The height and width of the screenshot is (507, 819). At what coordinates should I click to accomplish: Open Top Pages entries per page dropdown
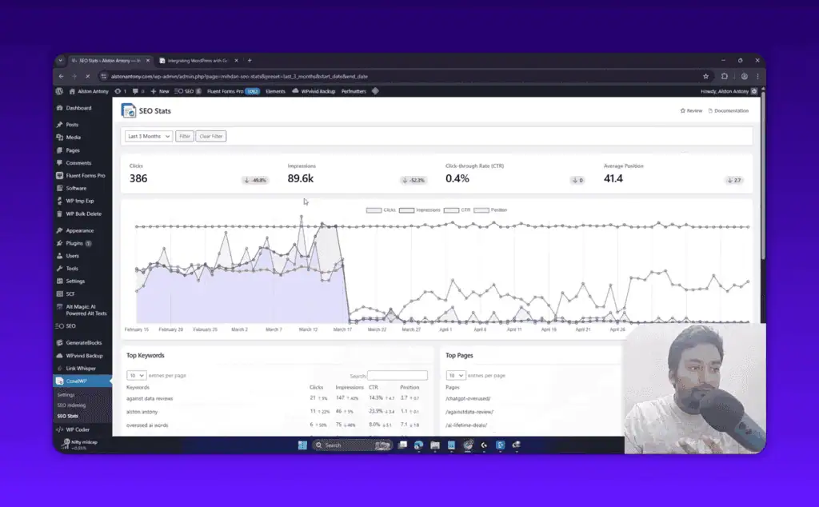click(455, 375)
